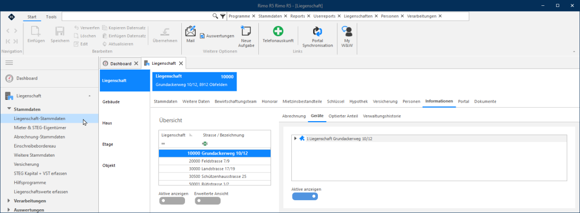Click Einfügen Datensatz in ribbon
This screenshot has height=213, width=580.
(x=124, y=36)
